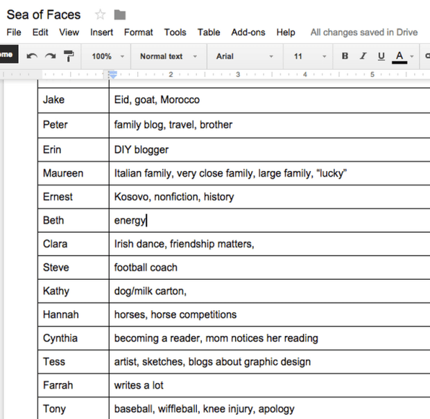Change font size 11 dropdown
This screenshot has height=419, width=430.
(x=309, y=57)
